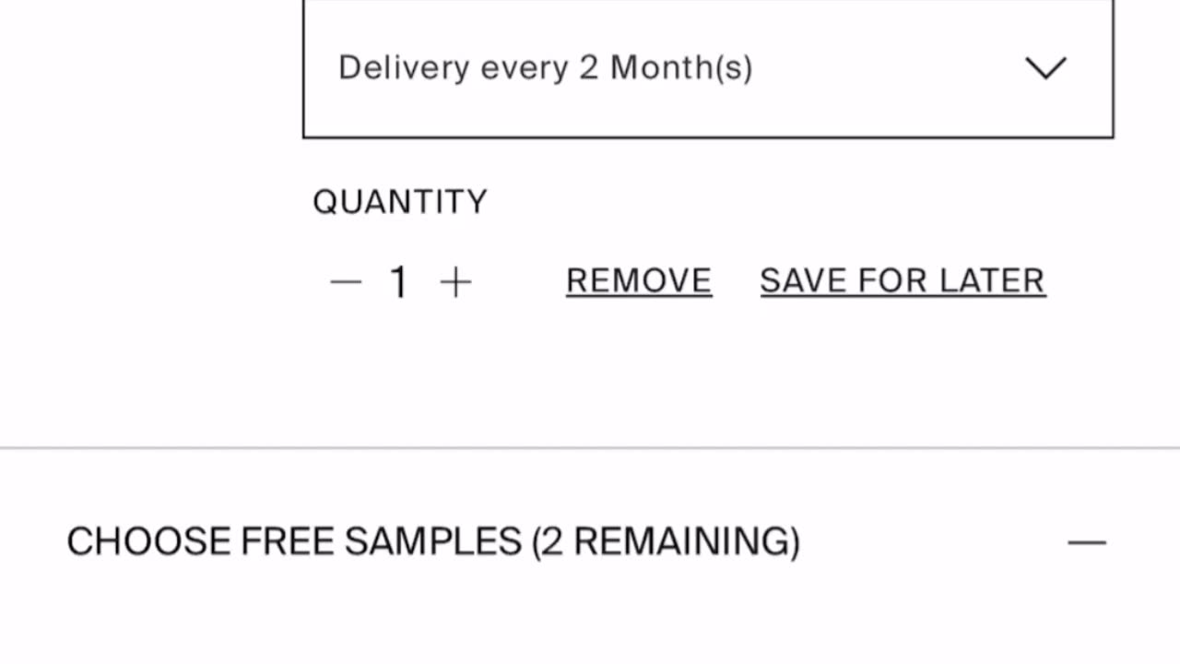Show delivery options via the down arrow
The image size is (1180, 664).
(1045, 67)
